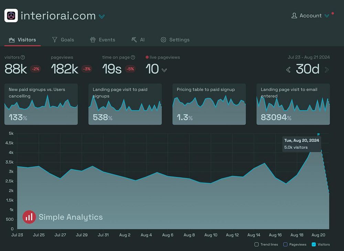Disable the Visitors checkbox
This screenshot has height=251, width=344.
(x=314, y=244)
